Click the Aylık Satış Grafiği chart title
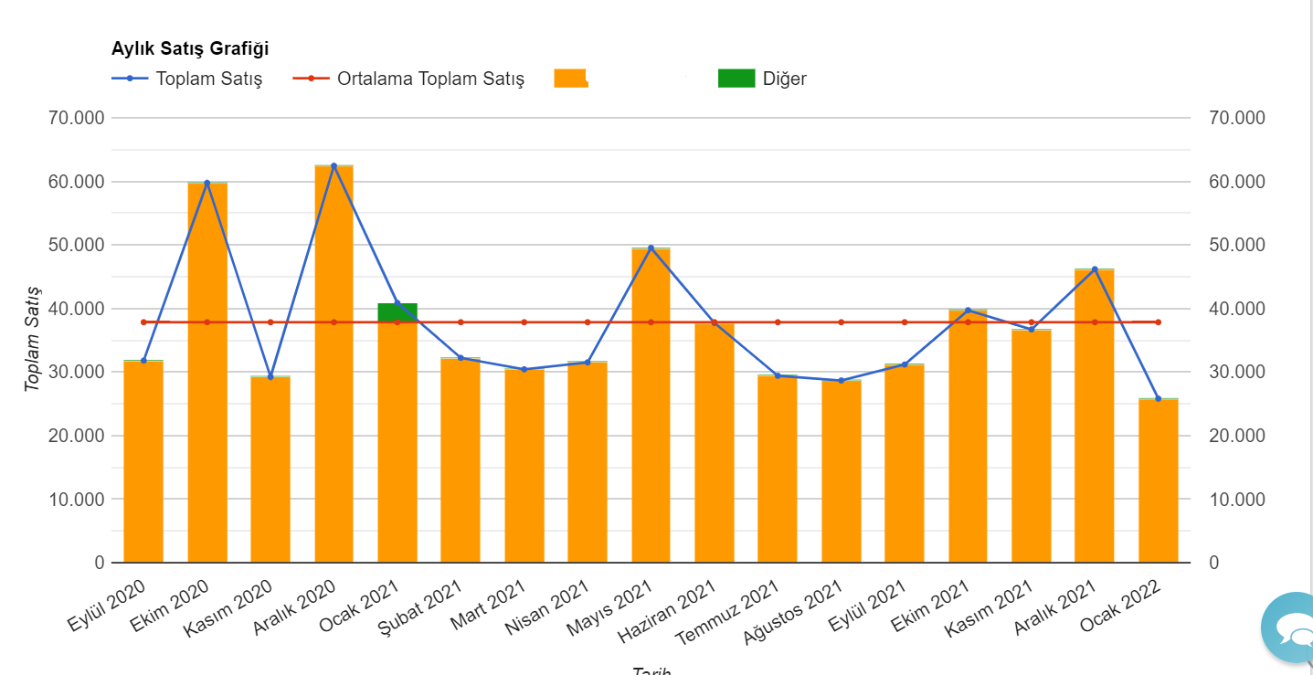 (190, 48)
